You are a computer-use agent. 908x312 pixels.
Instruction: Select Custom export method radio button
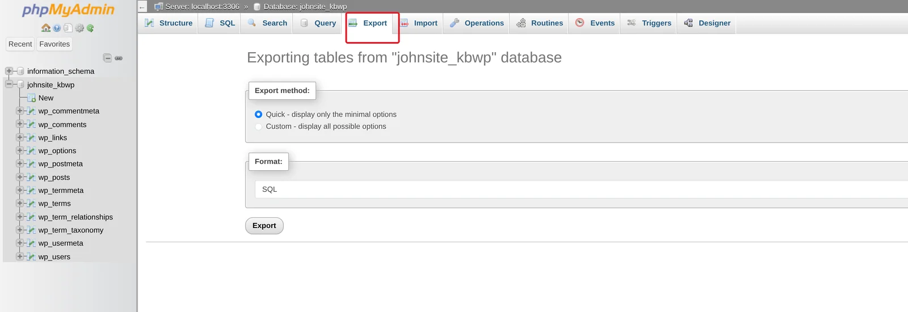[258, 126]
